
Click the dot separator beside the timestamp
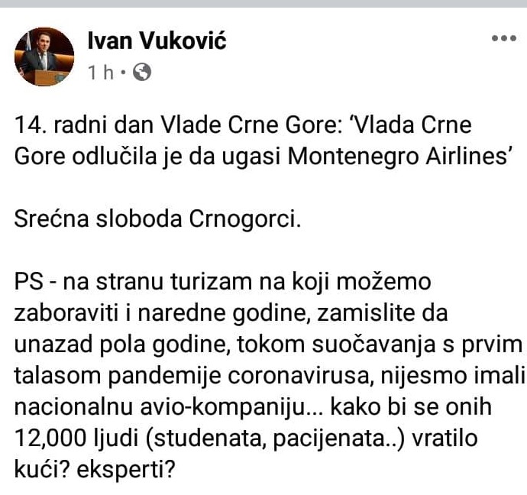123,72
